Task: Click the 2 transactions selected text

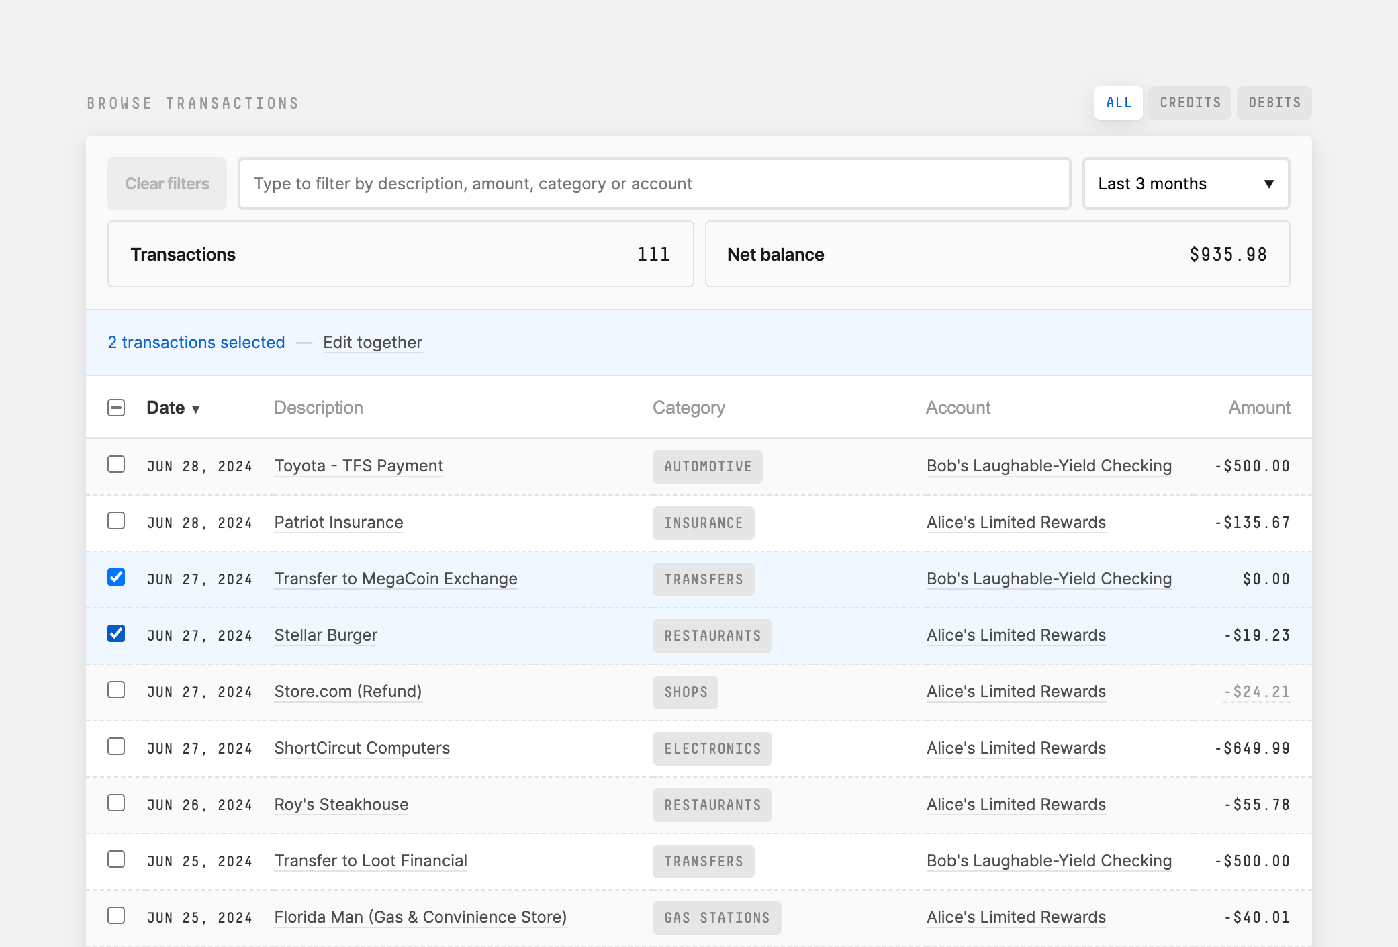Action: click(197, 343)
